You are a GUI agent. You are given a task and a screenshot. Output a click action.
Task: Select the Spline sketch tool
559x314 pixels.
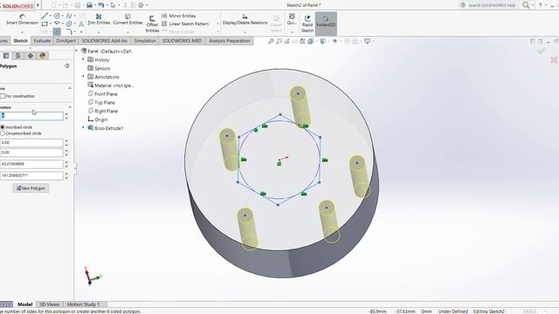click(69, 16)
